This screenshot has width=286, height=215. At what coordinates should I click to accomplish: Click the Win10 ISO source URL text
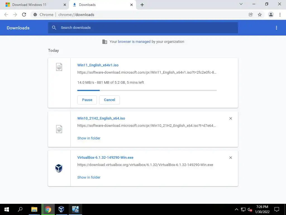[147, 126]
